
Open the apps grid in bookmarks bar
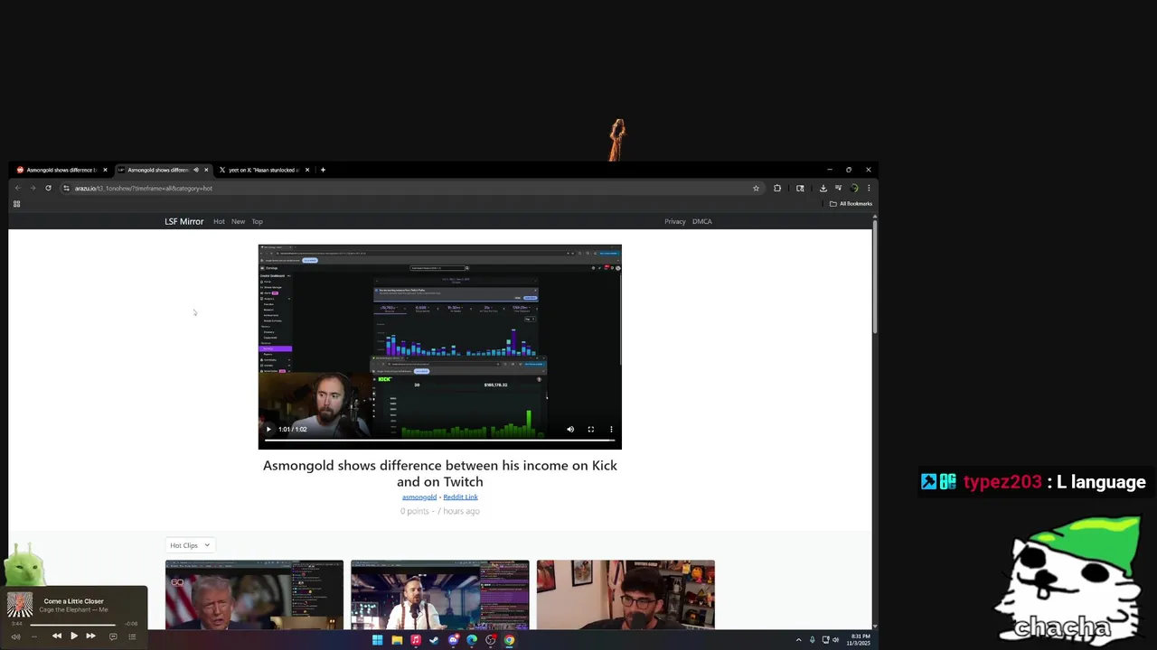click(x=16, y=204)
